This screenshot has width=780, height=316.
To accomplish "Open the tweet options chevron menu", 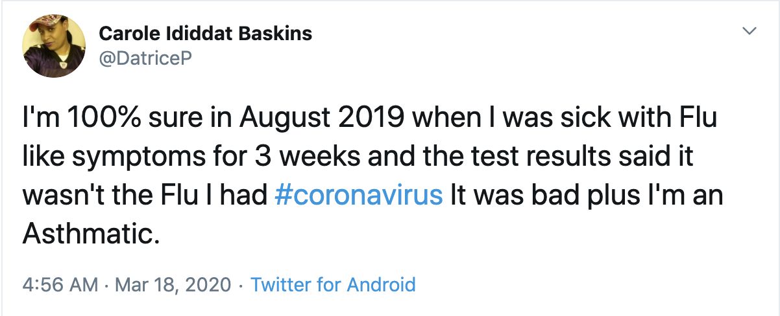I will [750, 31].
